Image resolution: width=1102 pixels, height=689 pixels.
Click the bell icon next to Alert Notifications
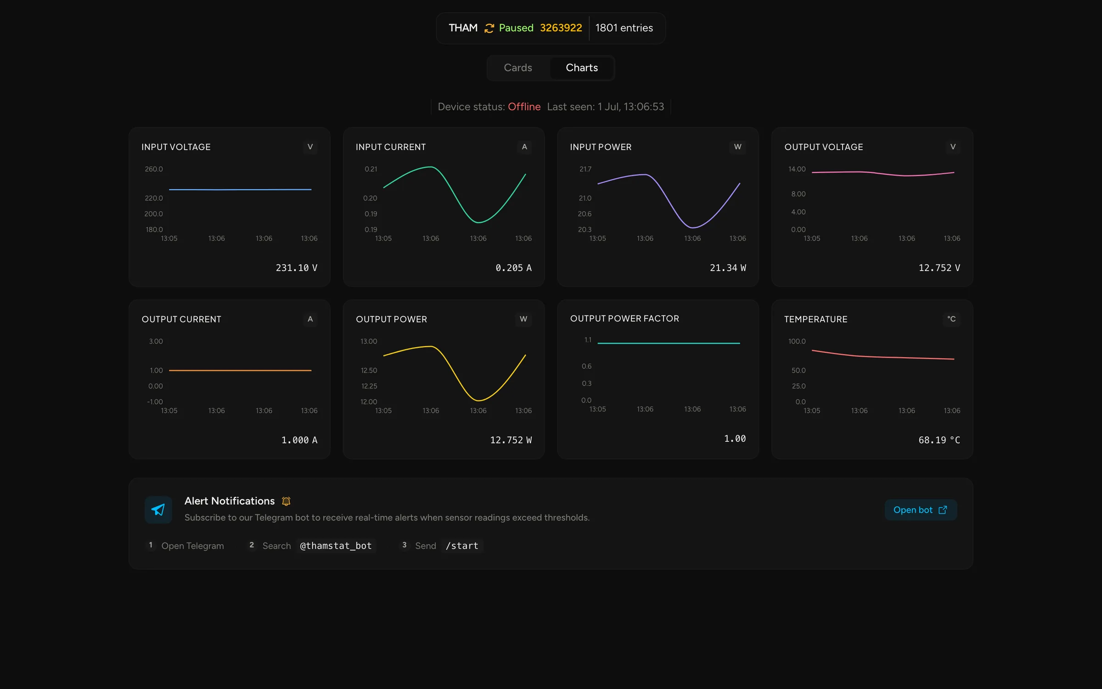tap(286, 501)
